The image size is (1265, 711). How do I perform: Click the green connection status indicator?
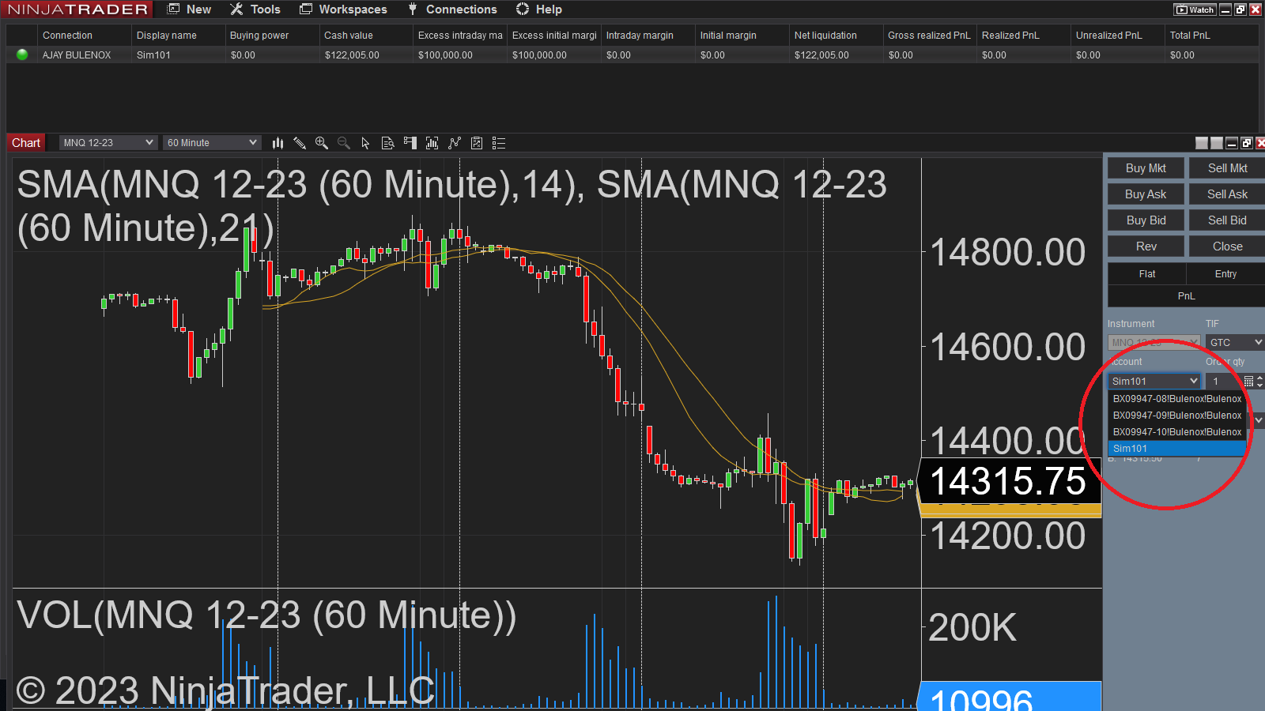coord(22,55)
